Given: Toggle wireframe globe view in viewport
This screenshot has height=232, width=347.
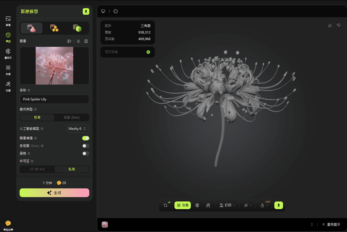Looking at the screenshot, I should point(115,11).
